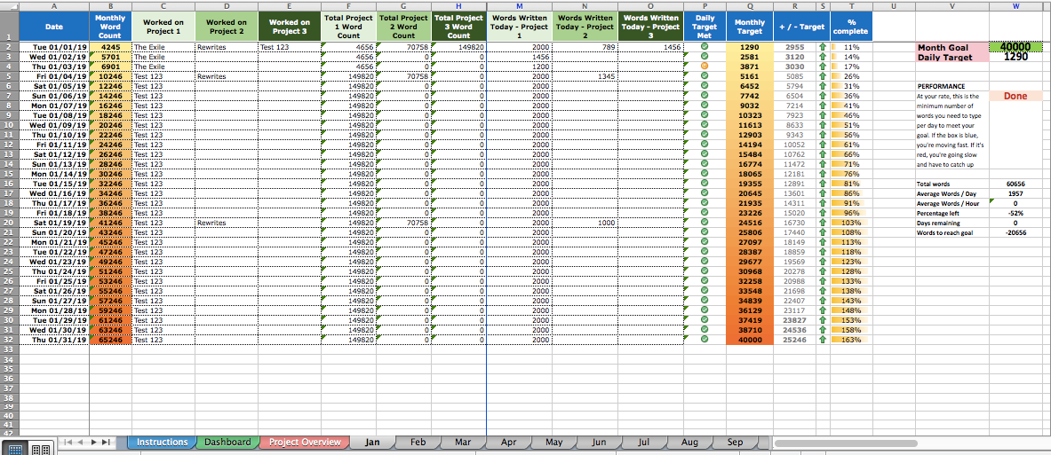The height and width of the screenshot is (455, 1051).
Task: Switch to the Jun sheet tab
Action: tap(599, 443)
